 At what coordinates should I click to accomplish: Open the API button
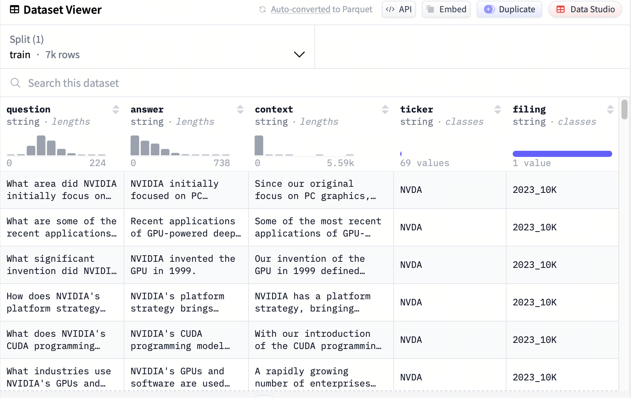tap(399, 9)
